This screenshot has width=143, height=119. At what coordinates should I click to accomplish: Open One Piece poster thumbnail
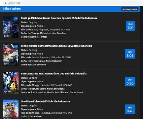[x=11, y=109]
